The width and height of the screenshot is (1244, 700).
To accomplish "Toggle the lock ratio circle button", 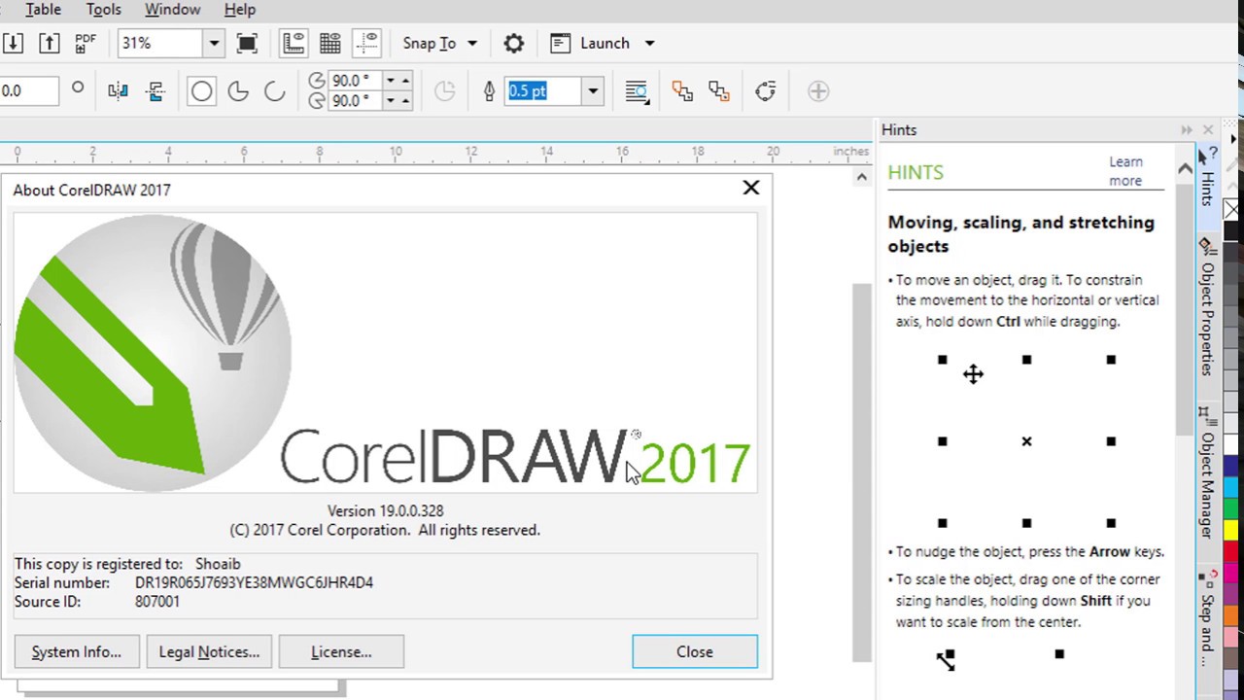I will click(x=78, y=88).
